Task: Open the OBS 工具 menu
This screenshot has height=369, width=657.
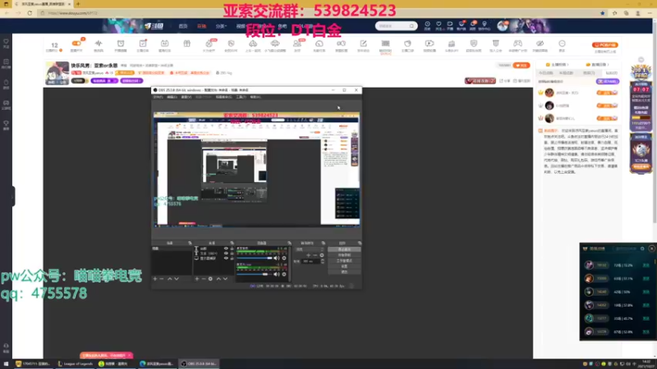Action: click(x=241, y=97)
